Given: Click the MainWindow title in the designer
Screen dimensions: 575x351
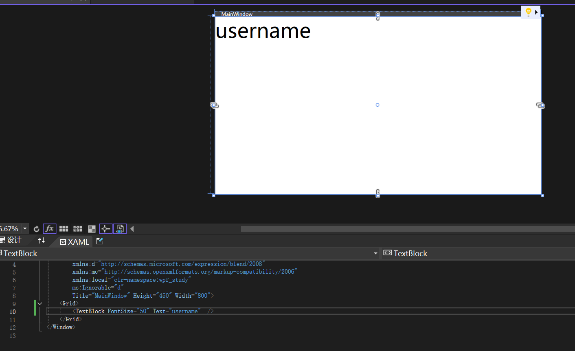Looking at the screenshot, I should pyautogui.click(x=237, y=14).
